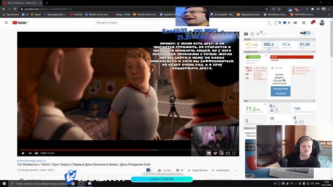This screenshot has width=333, height=187.
Task: Enable miniplayer mode
Action: click(222, 153)
